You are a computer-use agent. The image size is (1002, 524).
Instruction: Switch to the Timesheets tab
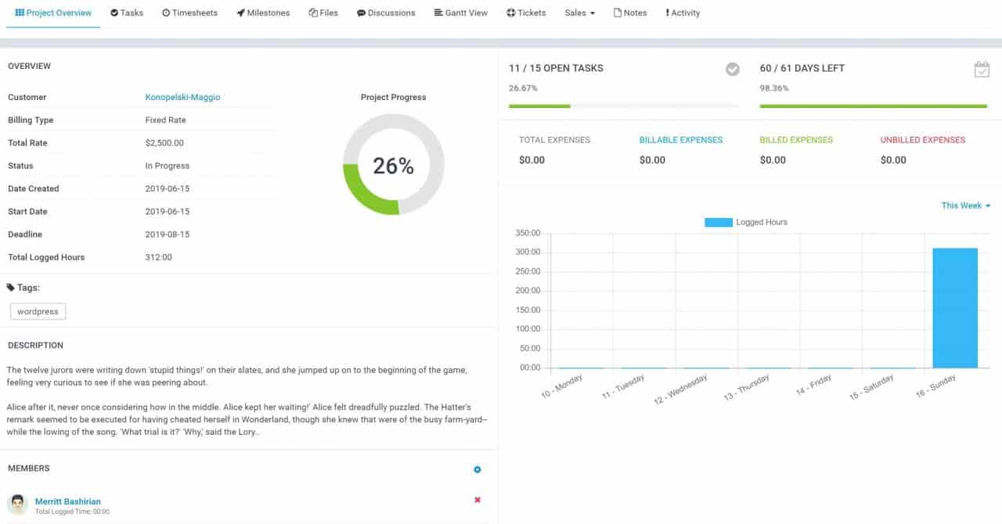190,13
